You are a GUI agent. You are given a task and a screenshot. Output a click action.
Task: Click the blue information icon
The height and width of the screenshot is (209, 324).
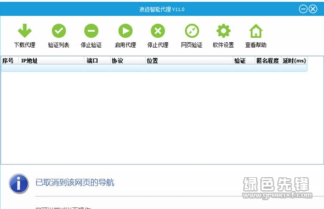click(19, 184)
